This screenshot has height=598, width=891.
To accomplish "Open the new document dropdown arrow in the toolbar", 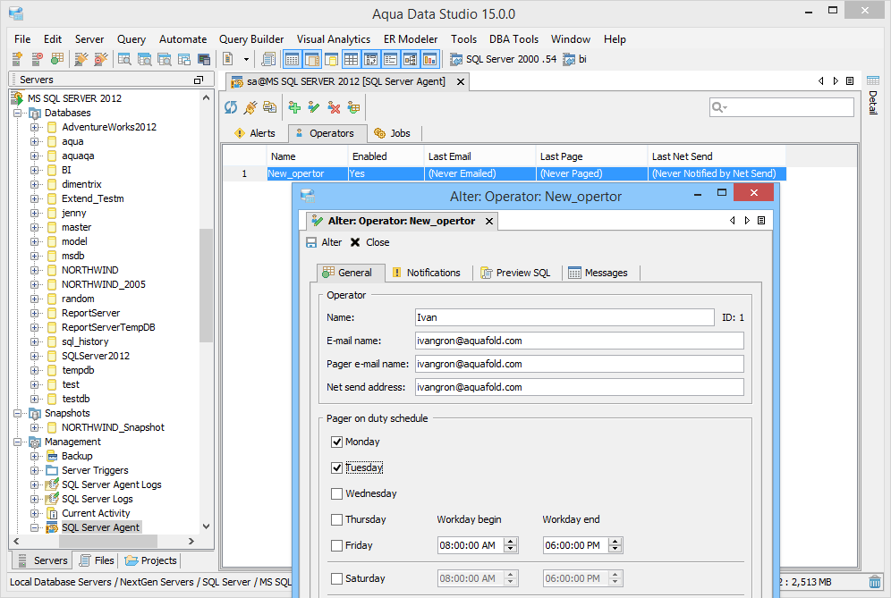I will coord(246,59).
